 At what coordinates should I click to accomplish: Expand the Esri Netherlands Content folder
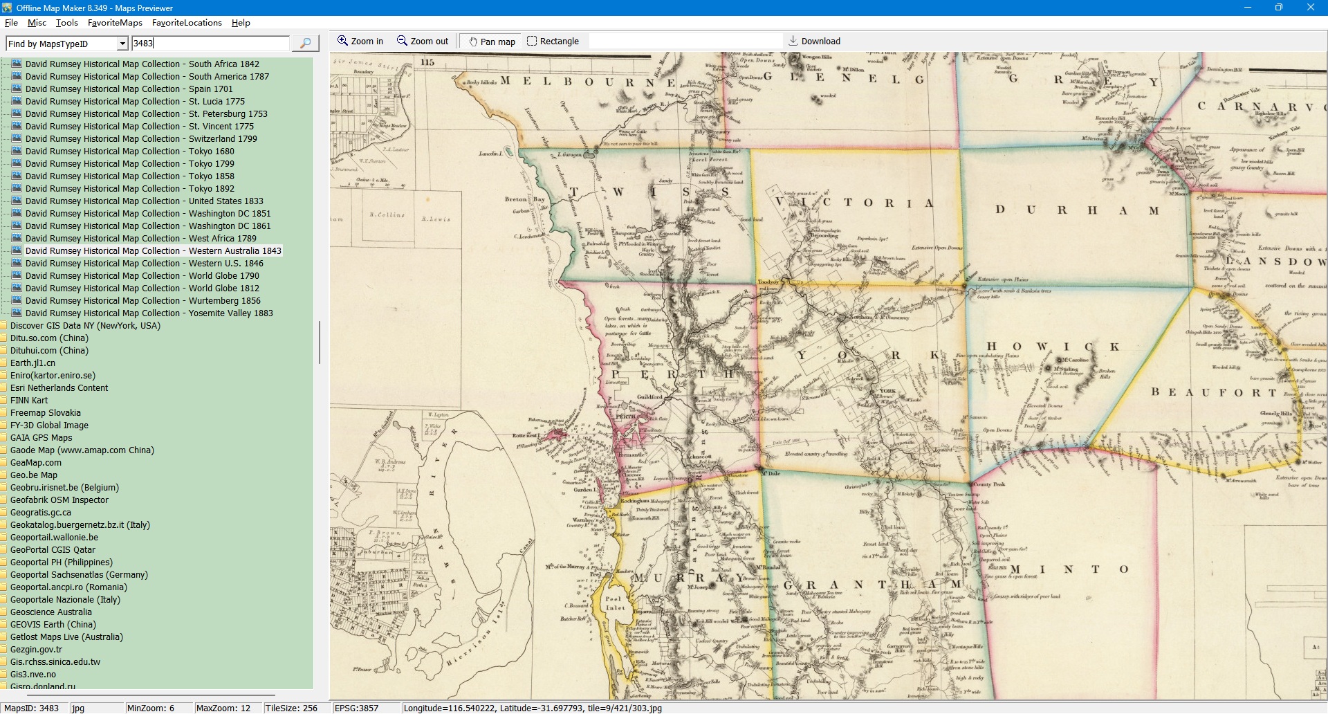3,388
